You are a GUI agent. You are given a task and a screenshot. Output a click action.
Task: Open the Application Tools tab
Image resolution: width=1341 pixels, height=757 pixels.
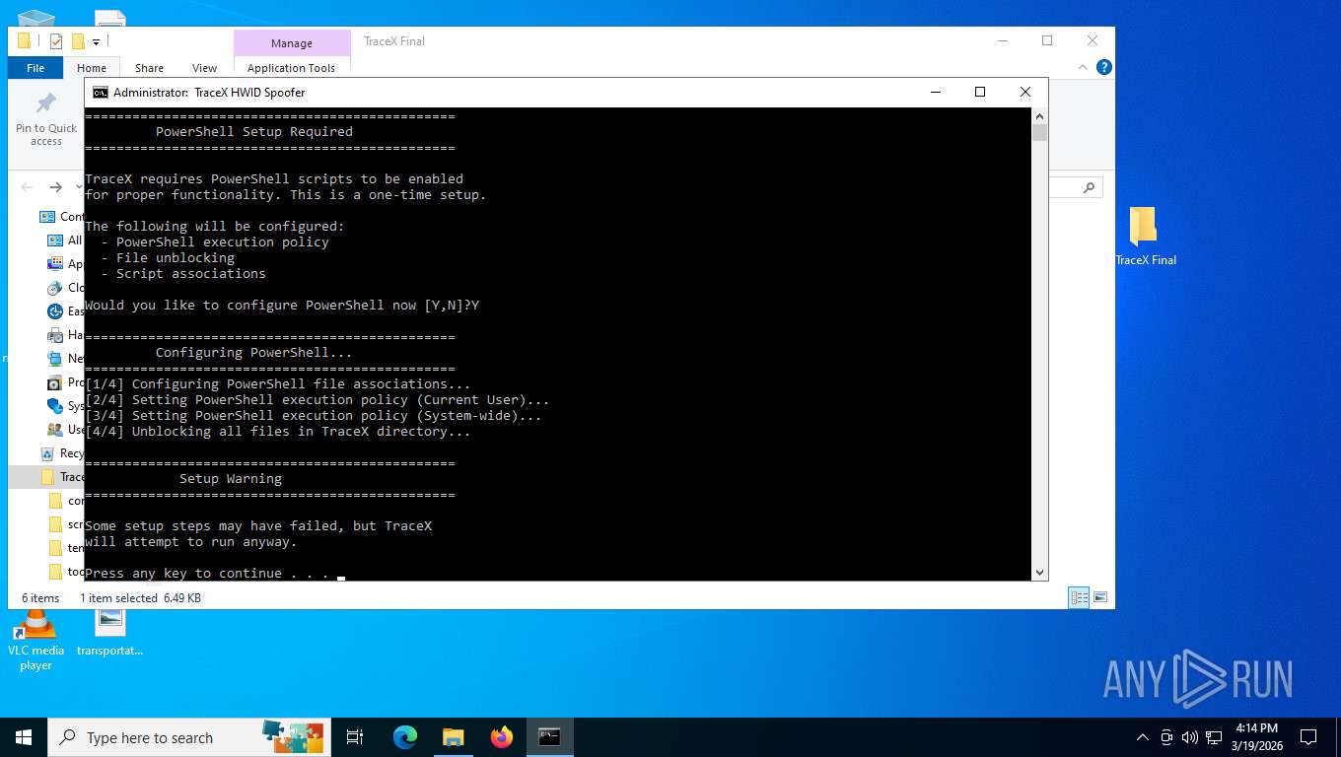(291, 68)
